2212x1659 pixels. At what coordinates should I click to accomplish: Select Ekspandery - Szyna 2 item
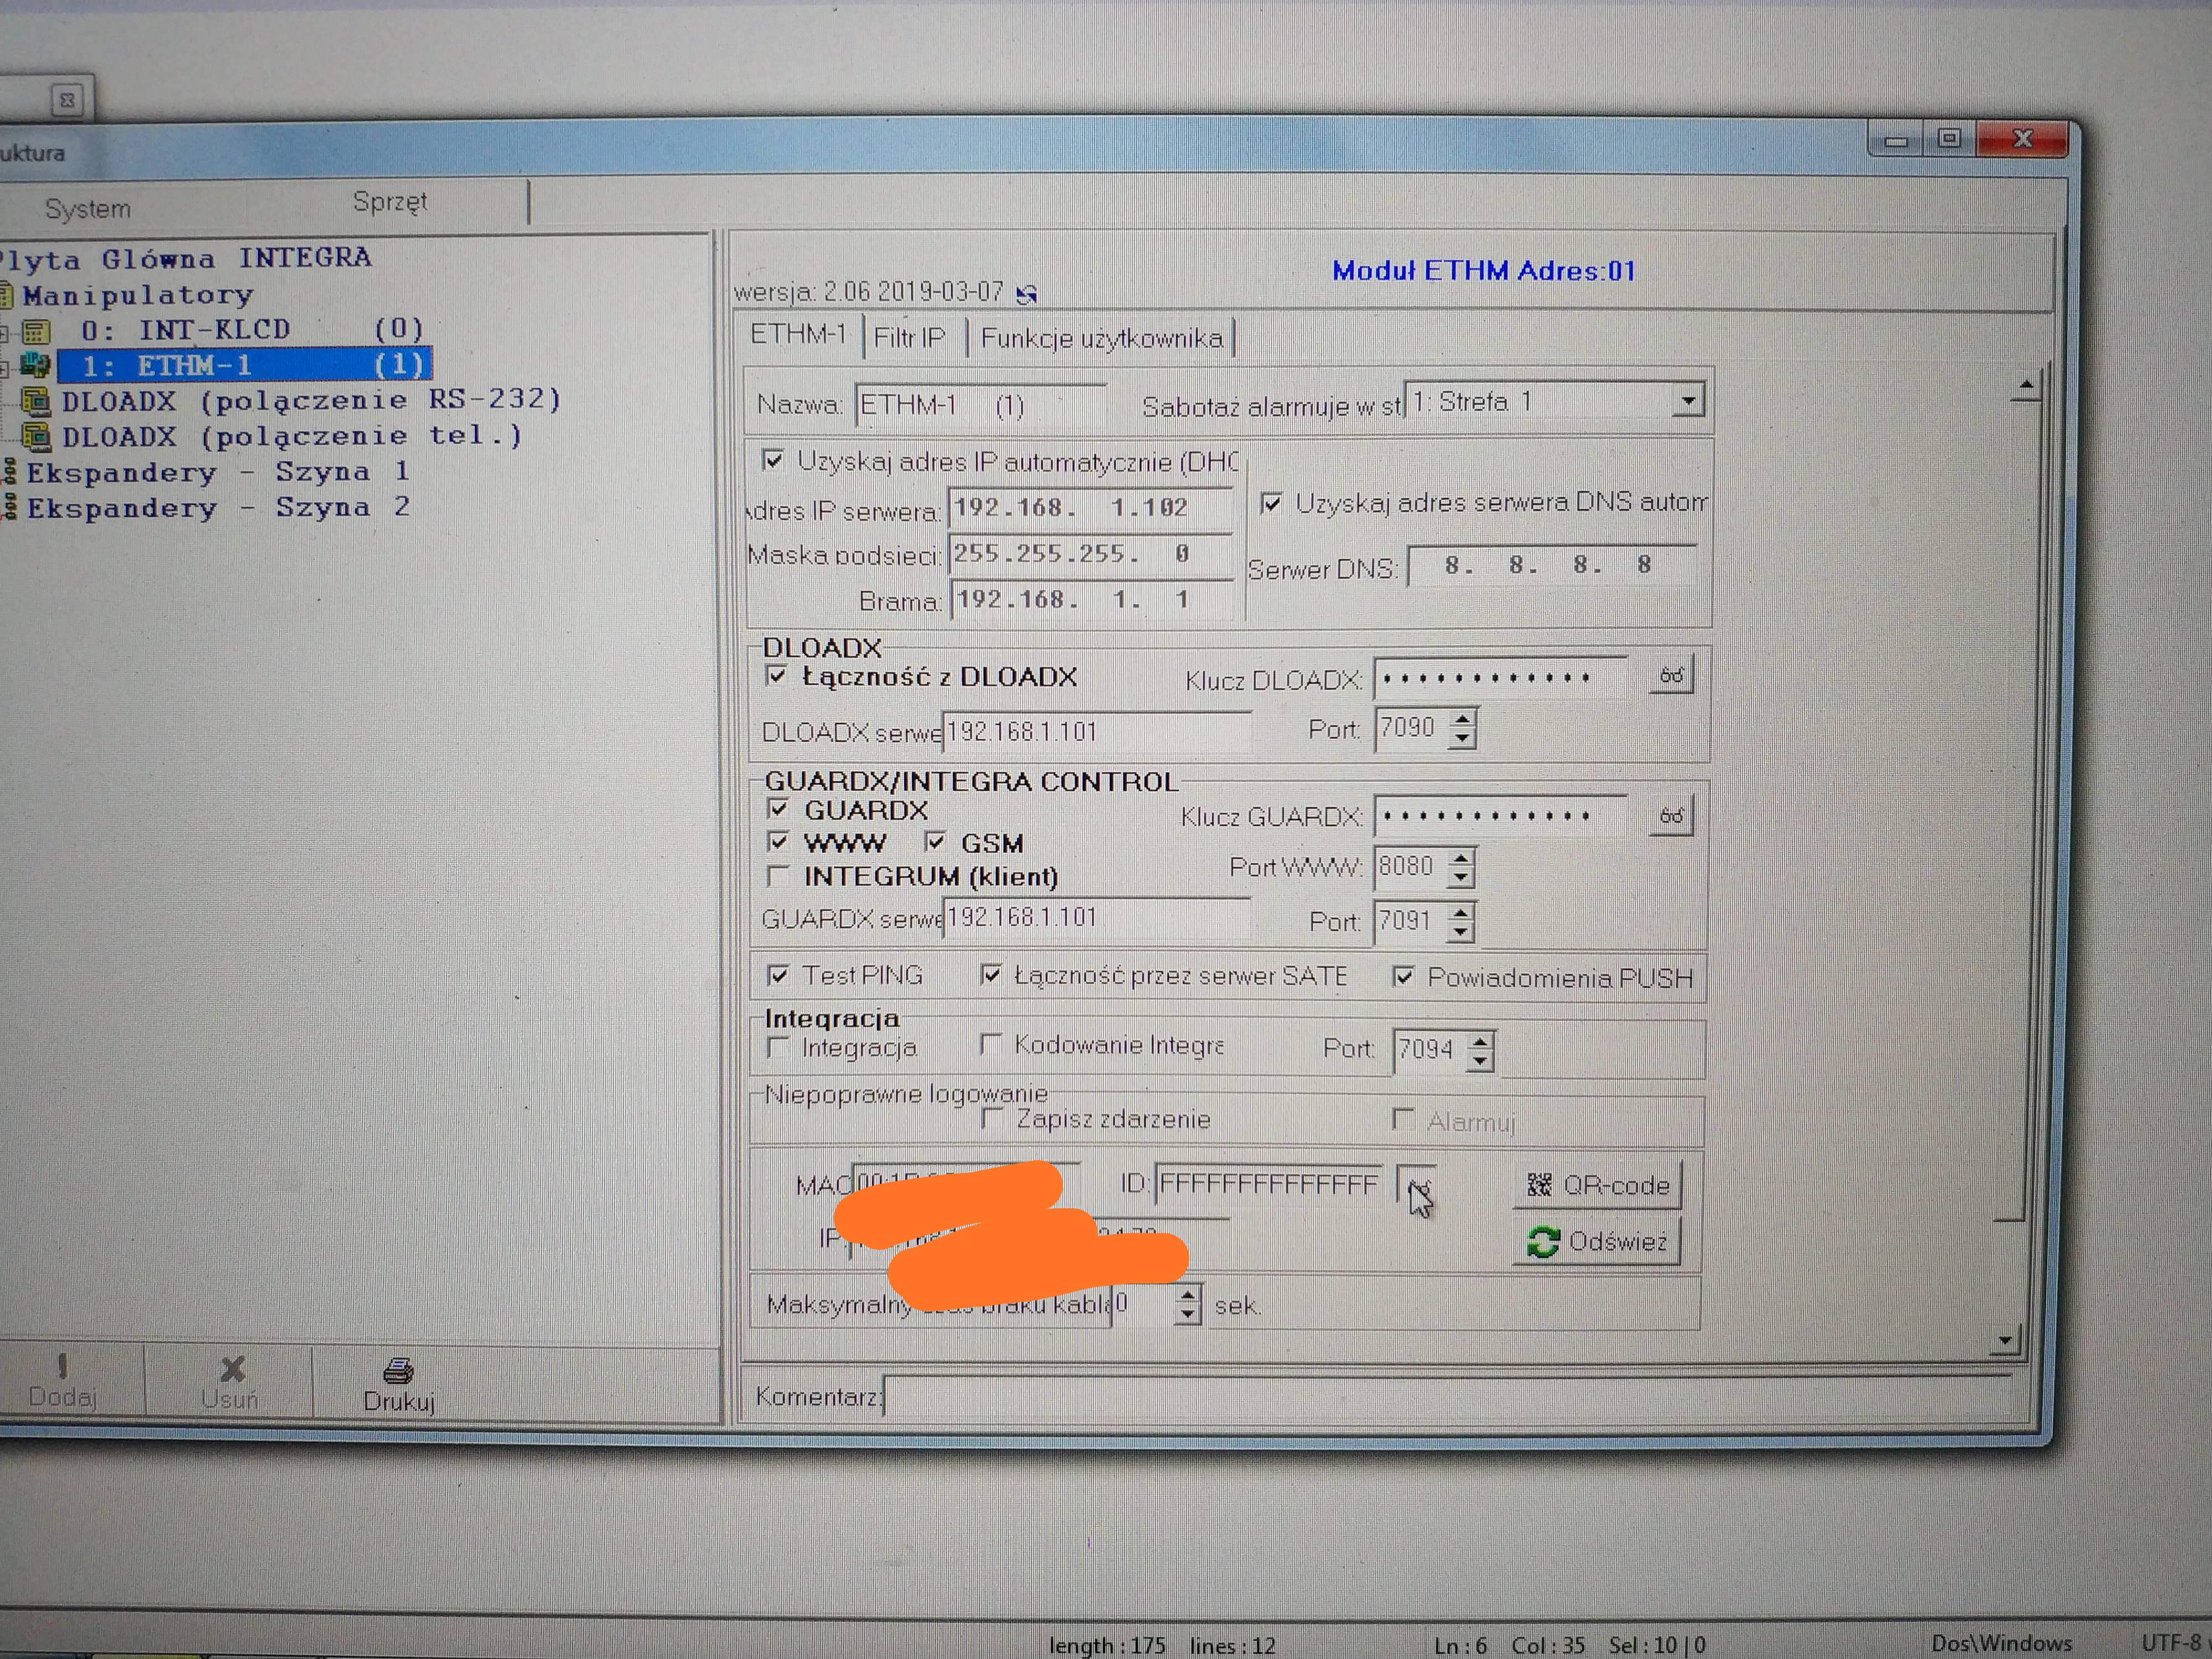click(x=218, y=507)
